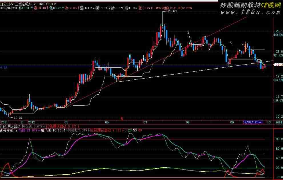
Task: Click the purple 马线 21.679 value
Action: pyautogui.click(x=28, y=130)
